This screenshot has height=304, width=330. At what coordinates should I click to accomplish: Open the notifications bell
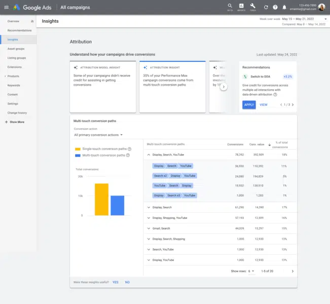(x=284, y=7)
